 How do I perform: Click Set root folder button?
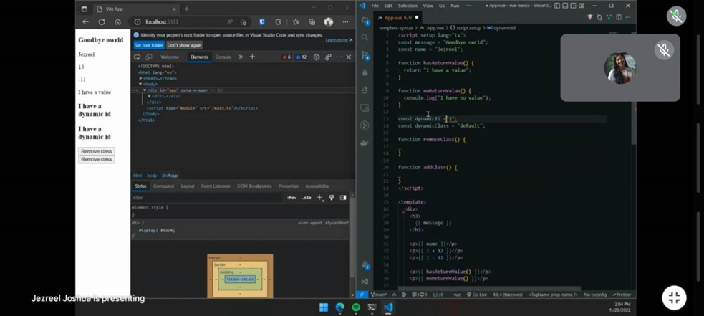click(x=149, y=45)
